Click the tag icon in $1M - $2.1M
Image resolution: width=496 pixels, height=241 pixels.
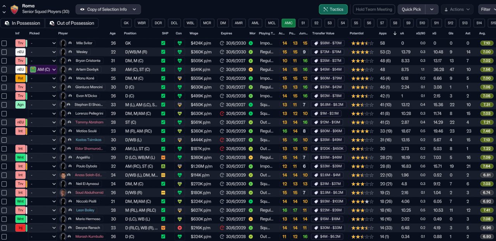[x=316, y=114]
